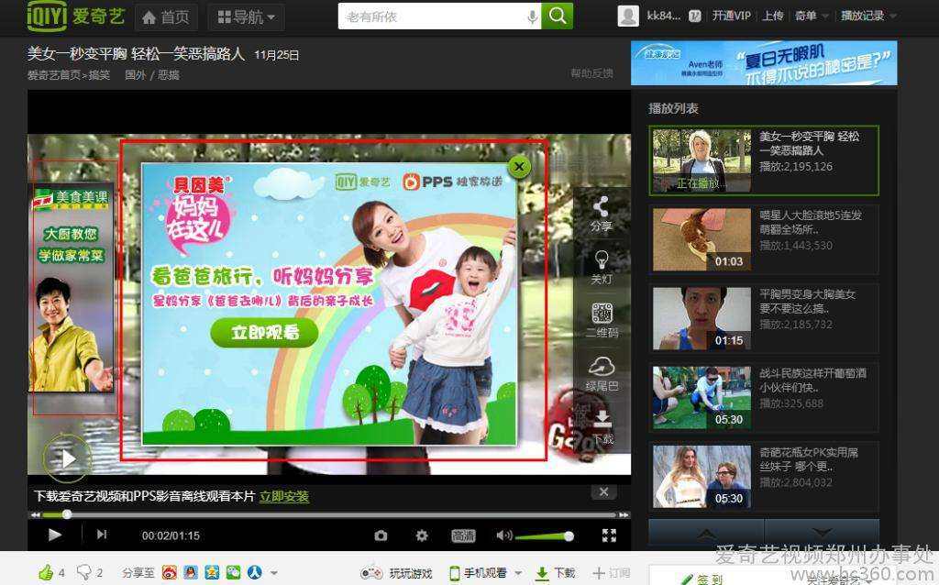Viewport: 939px width, 585px height.
Task: Adjust the volume slider handle
Action: point(569,535)
